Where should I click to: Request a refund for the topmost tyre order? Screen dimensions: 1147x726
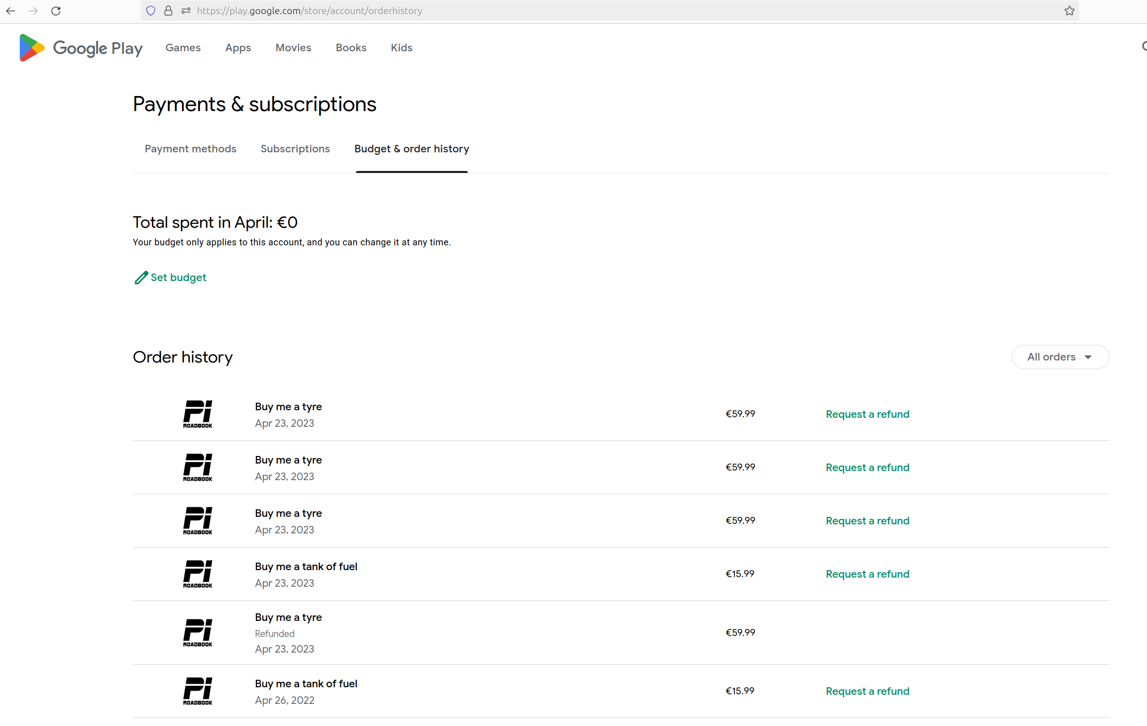click(x=867, y=414)
